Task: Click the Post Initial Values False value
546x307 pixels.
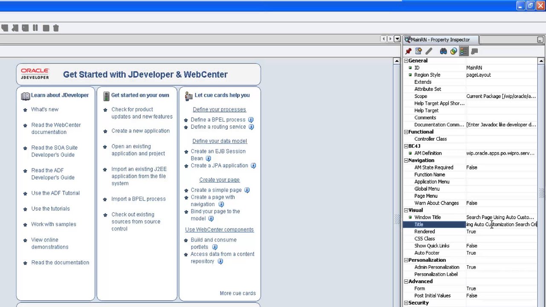Action: tap(472, 296)
